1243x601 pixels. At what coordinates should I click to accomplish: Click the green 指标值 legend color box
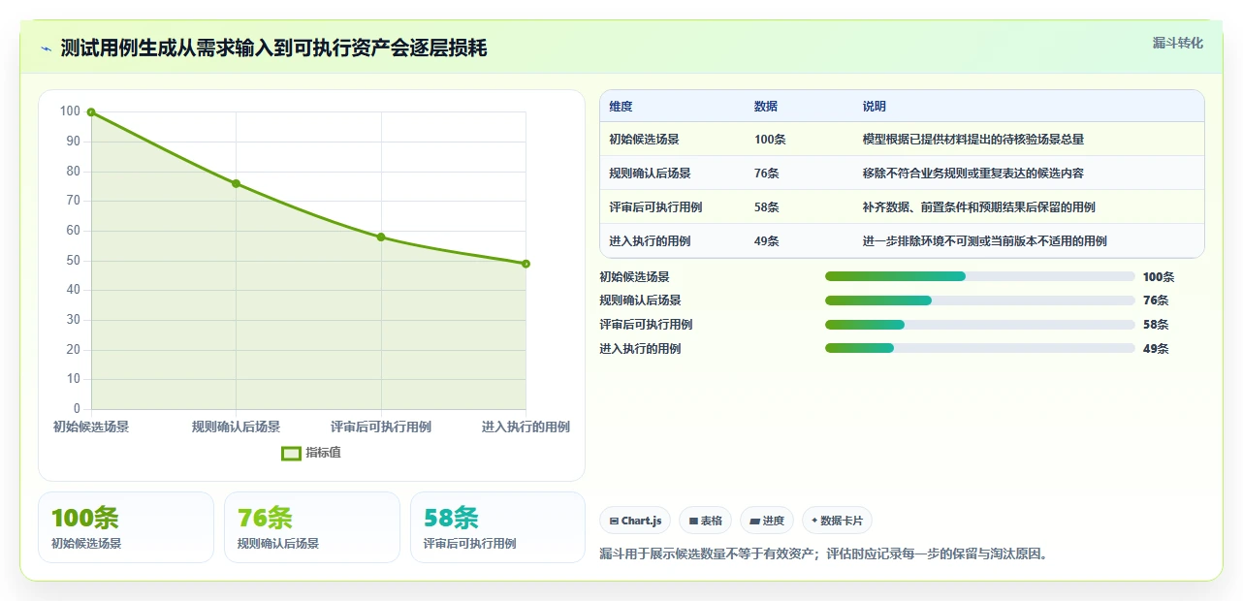(x=291, y=453)
